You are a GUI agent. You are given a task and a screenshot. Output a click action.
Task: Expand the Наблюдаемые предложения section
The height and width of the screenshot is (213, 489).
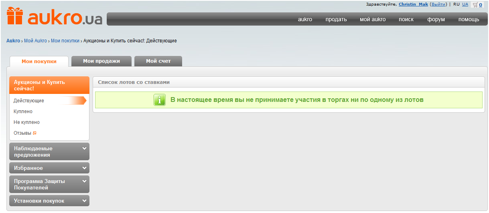click(x=49, y=151)
